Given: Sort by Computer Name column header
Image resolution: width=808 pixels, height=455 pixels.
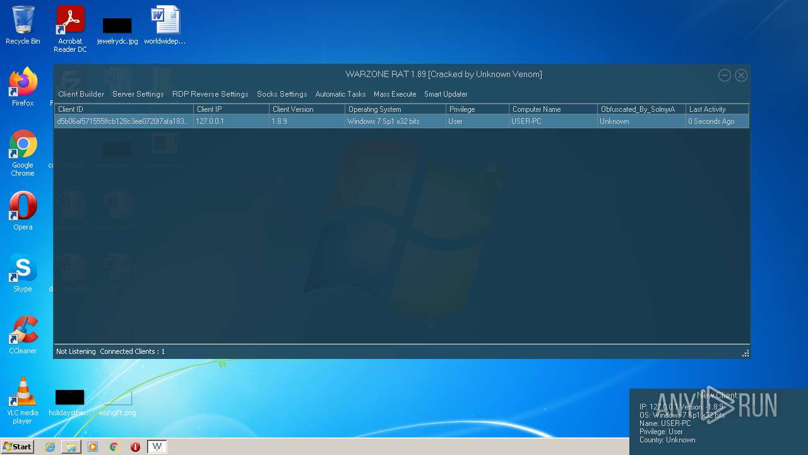Looking at the screenshot, I should point(553,109).
